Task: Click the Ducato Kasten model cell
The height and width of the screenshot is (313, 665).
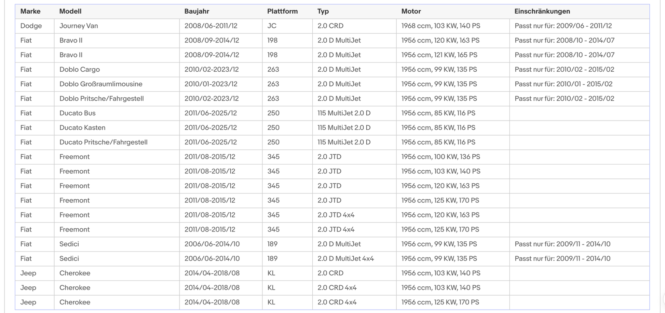Action: coord(117,128)
